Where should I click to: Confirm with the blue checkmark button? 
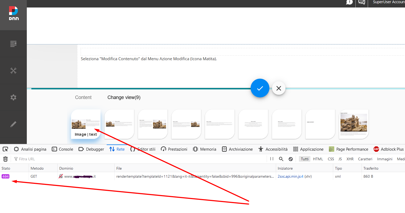click(260, 88)
